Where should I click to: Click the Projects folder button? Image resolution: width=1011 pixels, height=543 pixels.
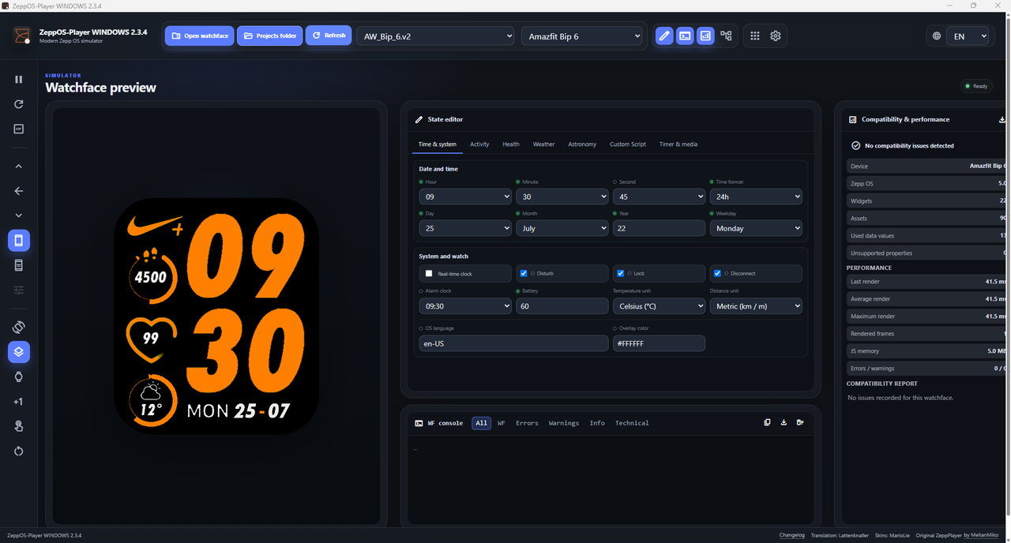coord(270,36)
